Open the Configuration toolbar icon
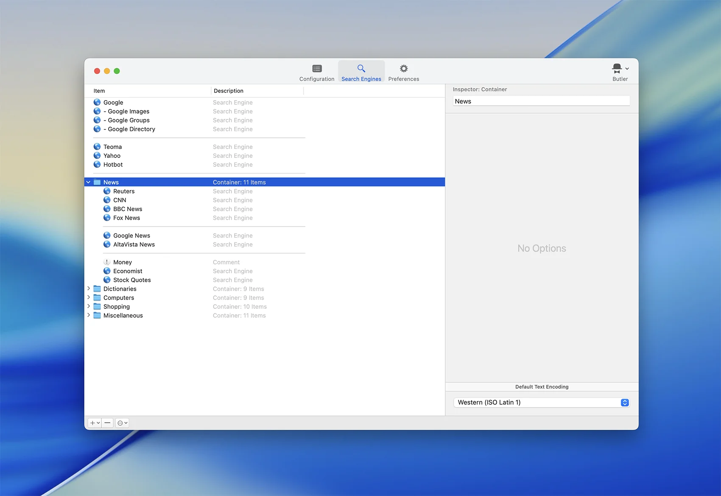721x496 pixels. (x=317, y=69)
